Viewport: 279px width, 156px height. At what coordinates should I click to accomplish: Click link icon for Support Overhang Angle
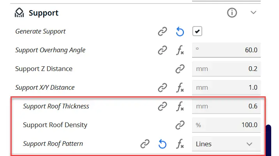pos(162,50)
